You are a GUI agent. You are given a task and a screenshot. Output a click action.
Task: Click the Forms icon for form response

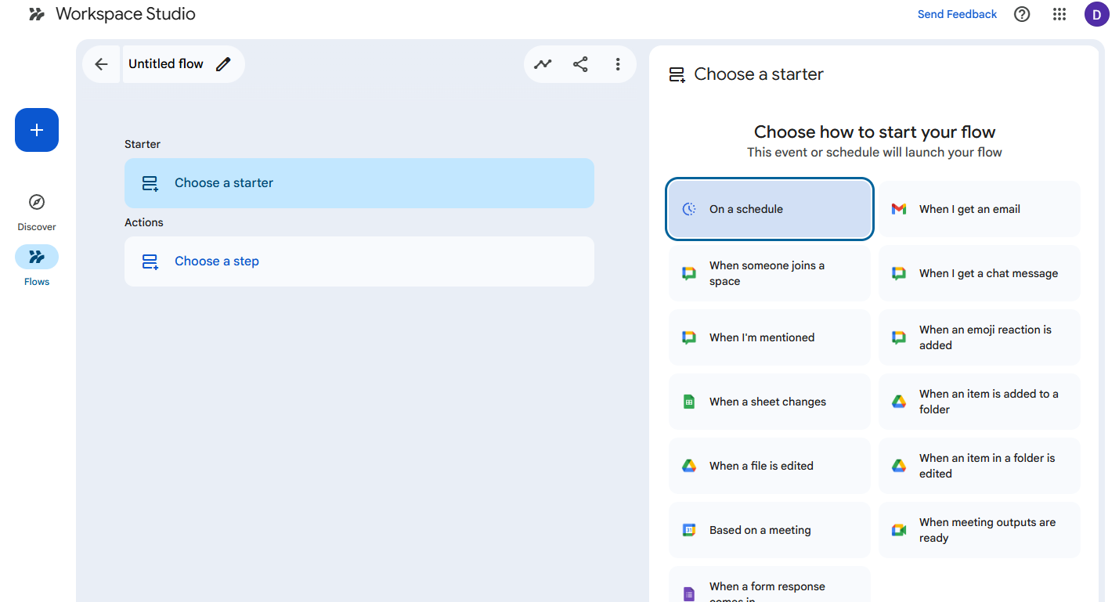(x=689, y=594)
